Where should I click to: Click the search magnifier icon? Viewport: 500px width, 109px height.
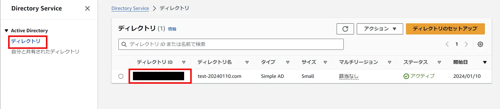pyautogui.click(x=124, y=44)
